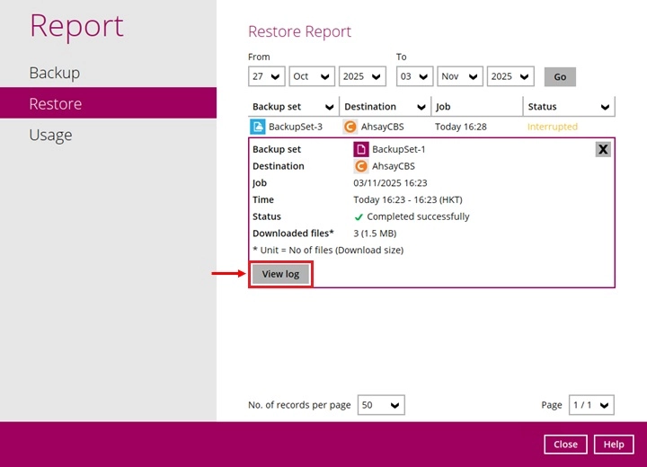Open the Usage report section
Image resolution: width=647 pixels, height=467 pixels.
(x=108, y=135)
